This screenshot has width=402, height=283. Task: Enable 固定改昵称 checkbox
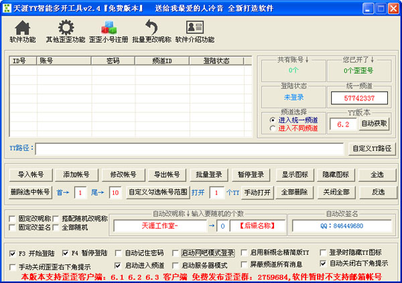[x=12, y=219]
